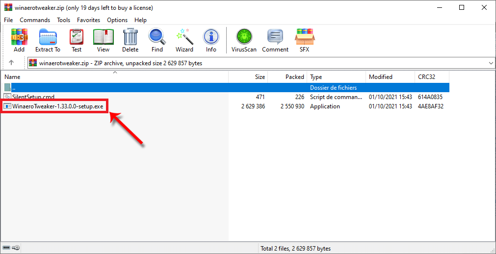The width and height of the screenshot is (496, 254).
Task: Sort by the Size column header
Action: coord(248,77)
